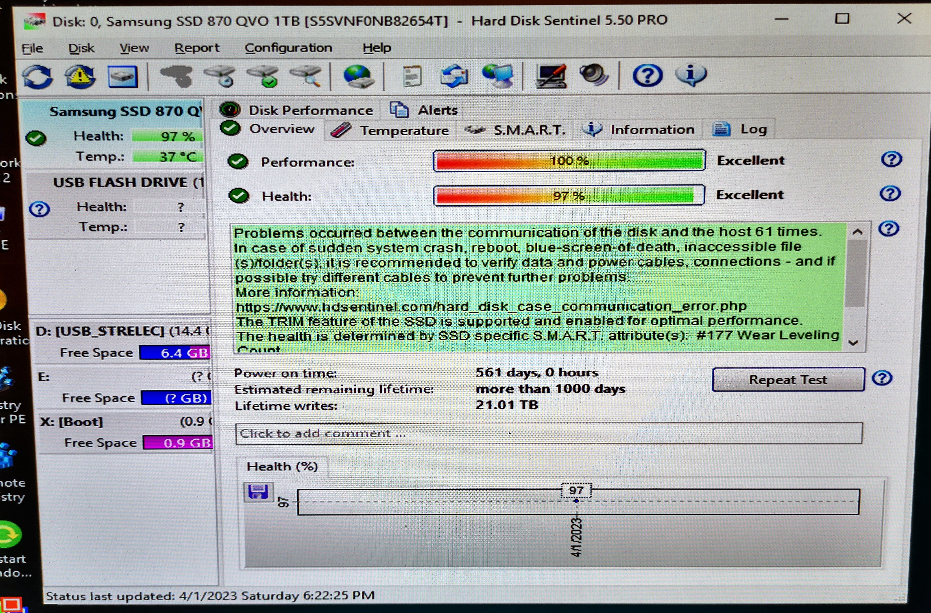Save the health chart with floppy icon
Viewport: 931px width, 613px height.
click(x=258, y=492)
